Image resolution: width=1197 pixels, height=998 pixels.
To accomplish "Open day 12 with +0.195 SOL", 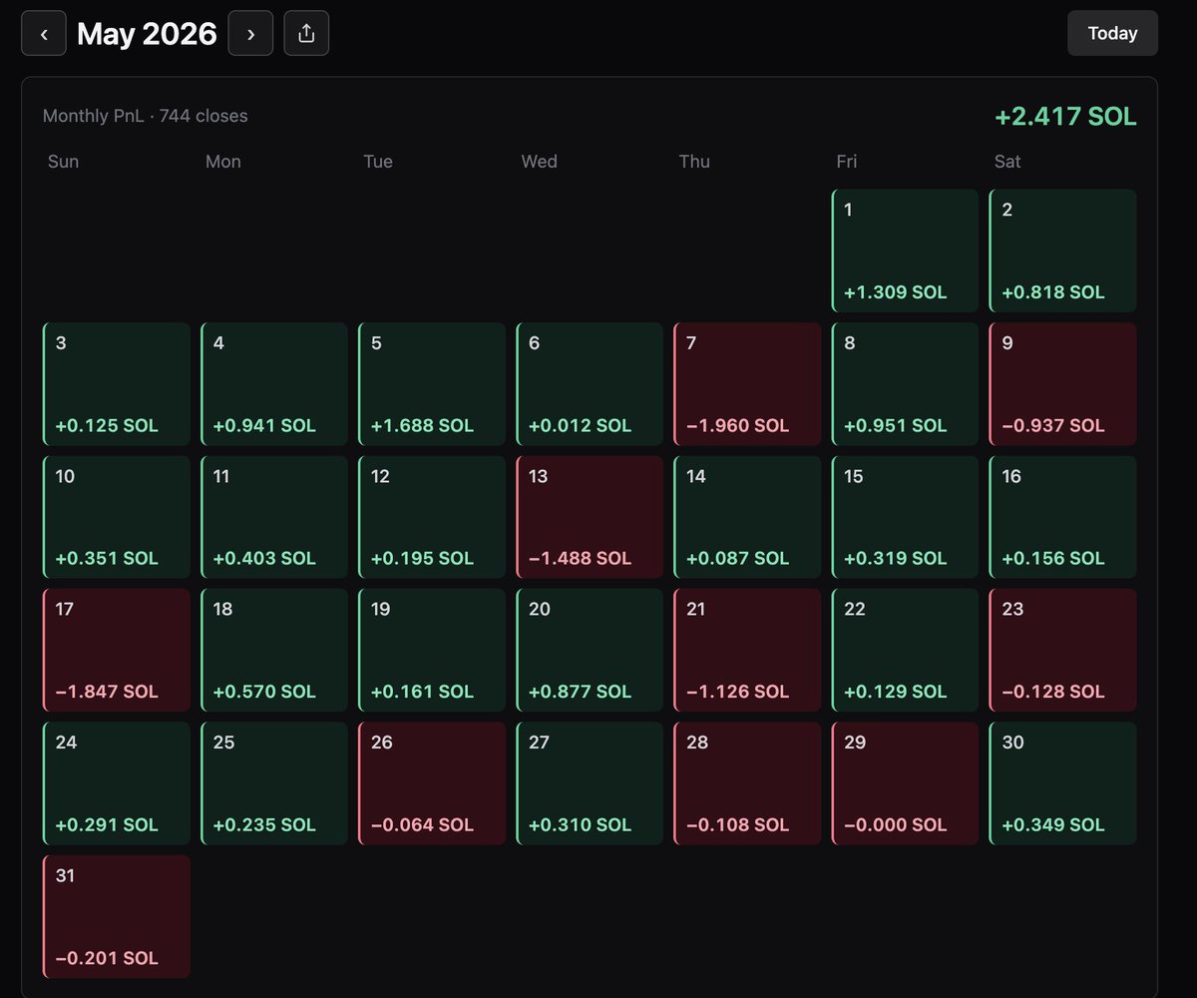I will pyautogui.click(x=432, y=517).
